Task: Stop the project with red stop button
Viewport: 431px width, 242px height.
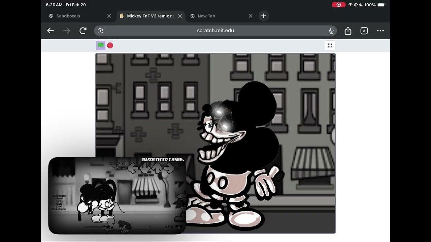Action: pos(110,45)
